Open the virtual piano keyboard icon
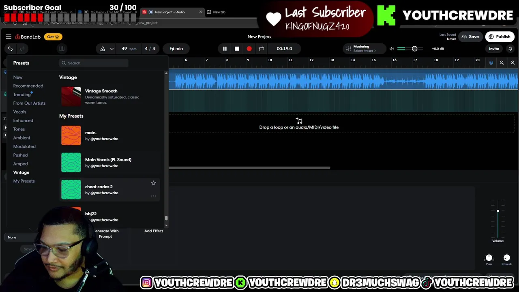 pyautogui.click(x=62, y=49)
